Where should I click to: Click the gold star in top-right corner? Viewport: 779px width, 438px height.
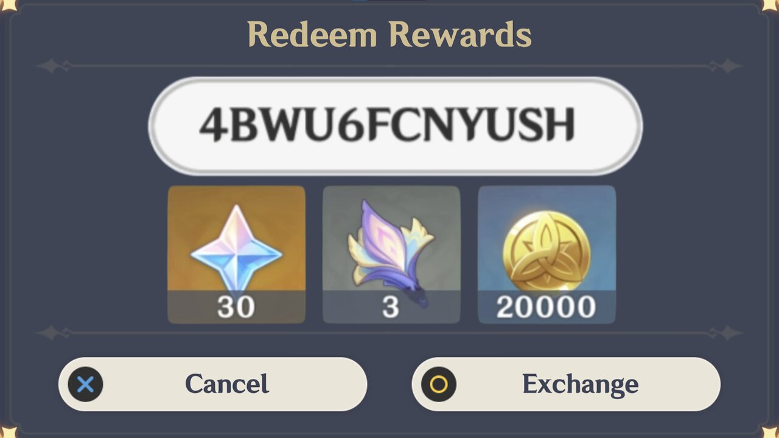point(770,5)
